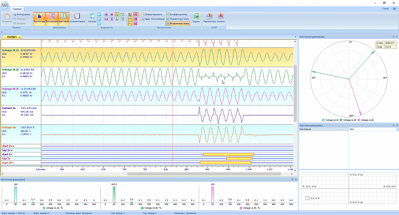
Task: Switch to the FILE0021 document tab
Action: coord(12,37)
